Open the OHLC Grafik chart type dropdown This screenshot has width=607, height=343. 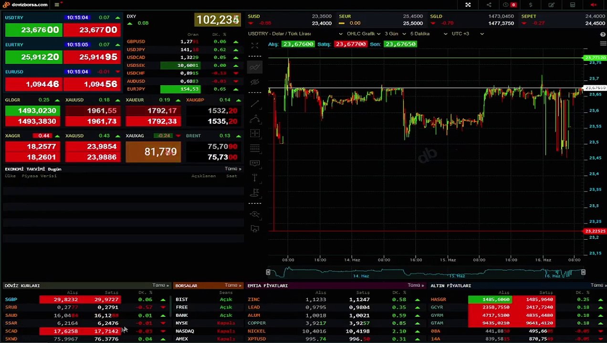363,34
